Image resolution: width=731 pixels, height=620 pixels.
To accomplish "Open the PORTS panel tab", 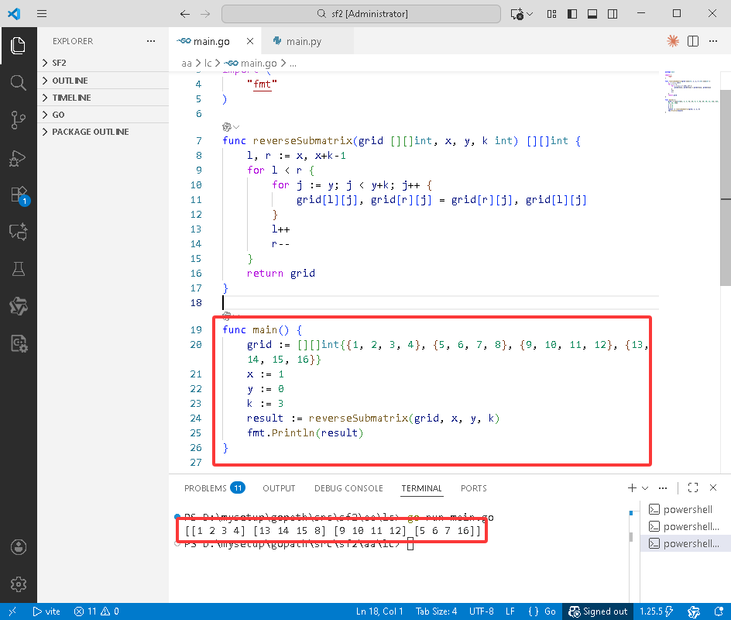I will (x=474, y=488).
